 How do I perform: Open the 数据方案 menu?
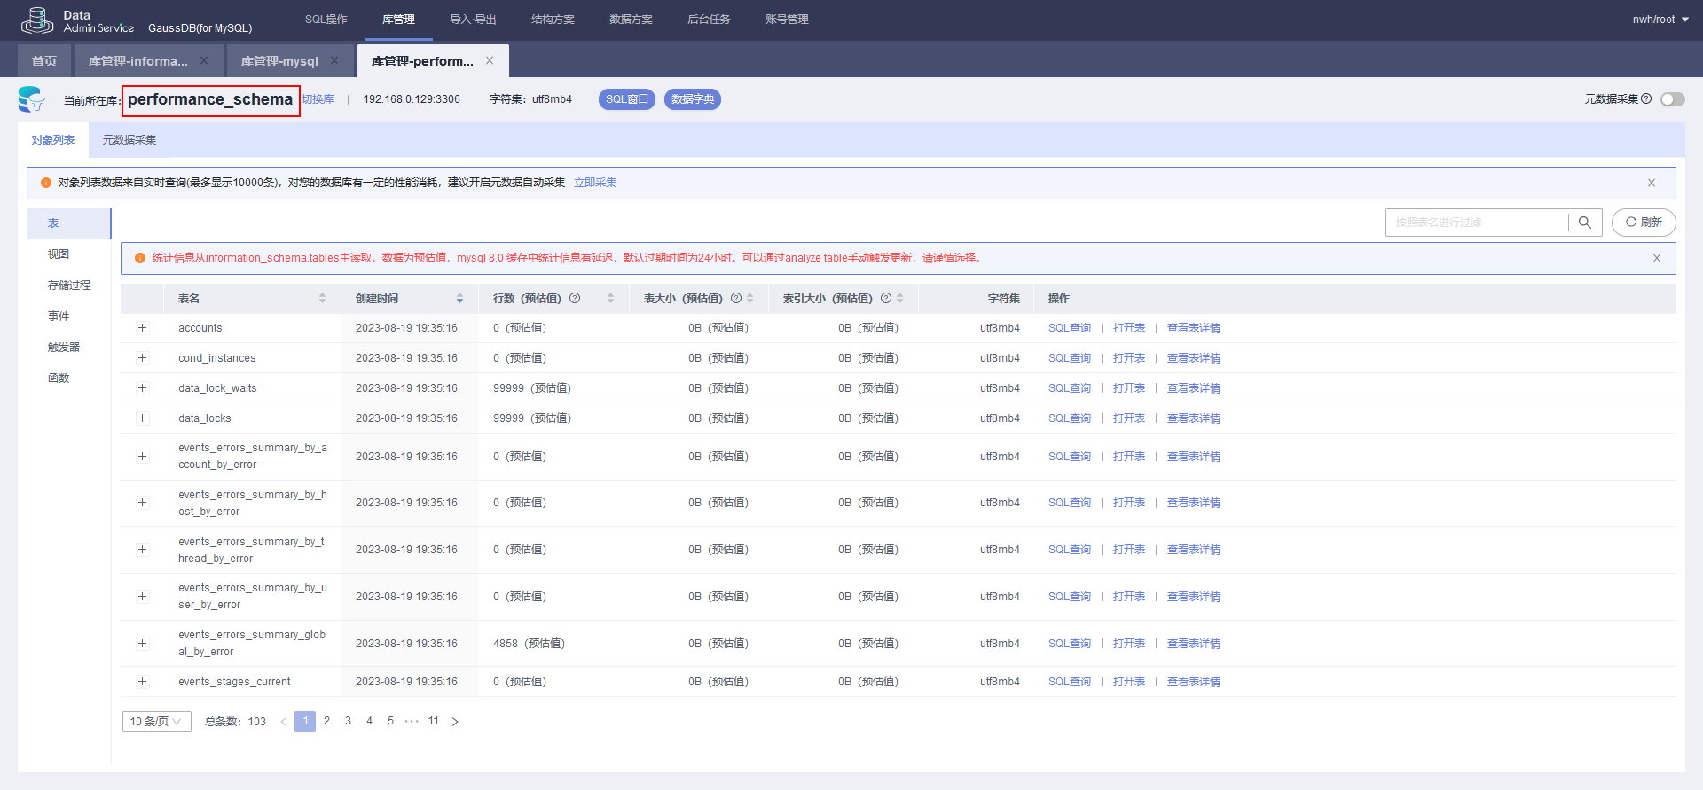(x=631, y=20)
